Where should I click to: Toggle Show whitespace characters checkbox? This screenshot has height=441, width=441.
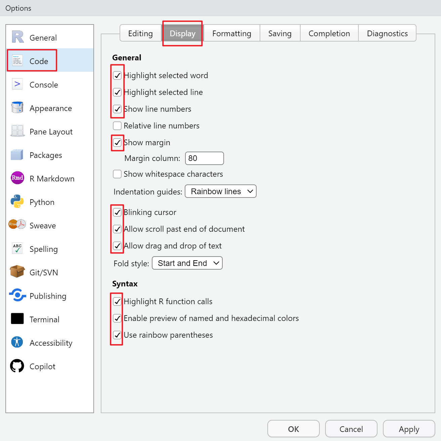[x=117, y=174]
